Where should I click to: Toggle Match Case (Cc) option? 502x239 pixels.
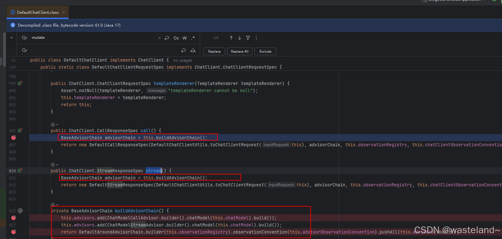coord(176,38)
